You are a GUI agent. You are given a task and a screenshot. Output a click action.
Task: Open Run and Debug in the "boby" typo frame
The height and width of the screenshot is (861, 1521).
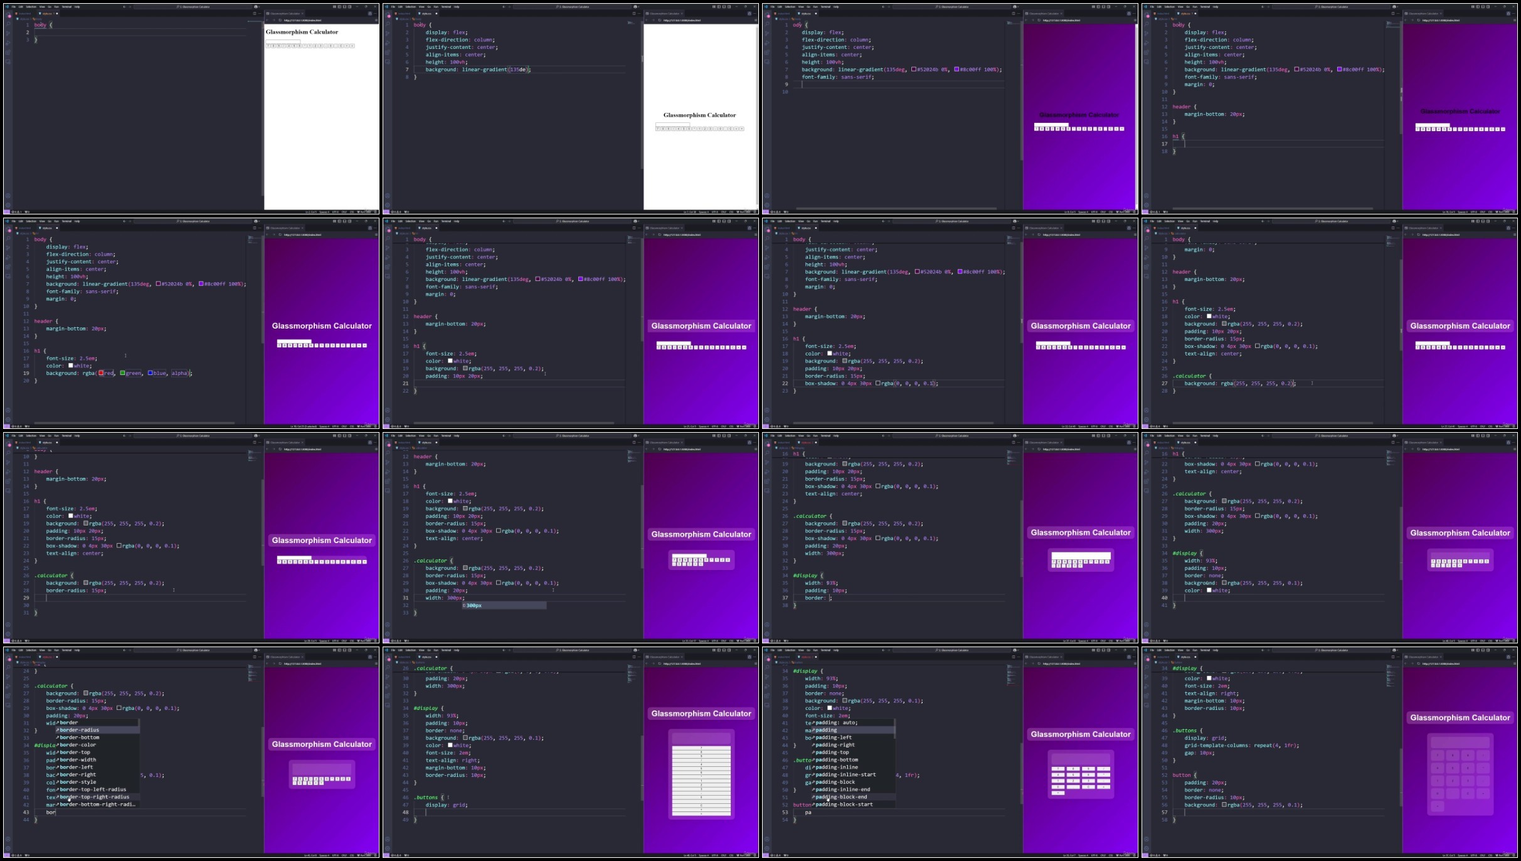coord(8,43)
